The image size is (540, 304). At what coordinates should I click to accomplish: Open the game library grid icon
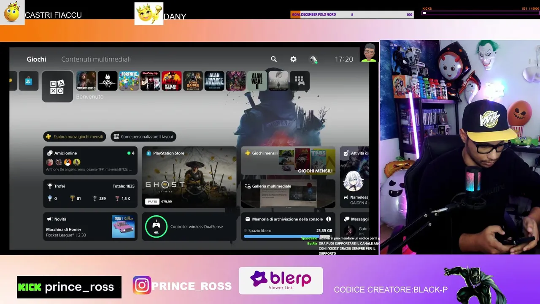click(x=300, y=81)
